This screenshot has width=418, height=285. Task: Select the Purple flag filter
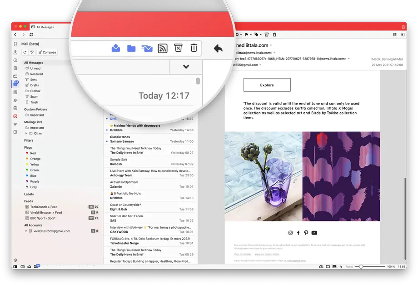coord(32,181)
